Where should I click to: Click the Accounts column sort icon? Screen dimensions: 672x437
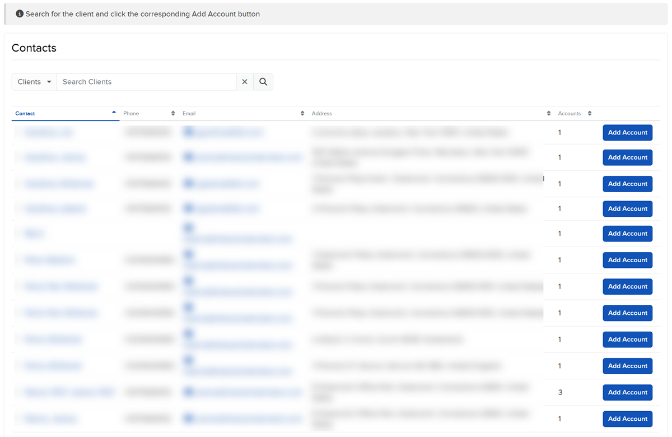coord(590,114)
